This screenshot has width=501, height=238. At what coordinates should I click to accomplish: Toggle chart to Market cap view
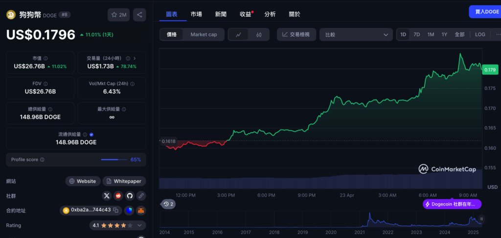tap(204, 35)
